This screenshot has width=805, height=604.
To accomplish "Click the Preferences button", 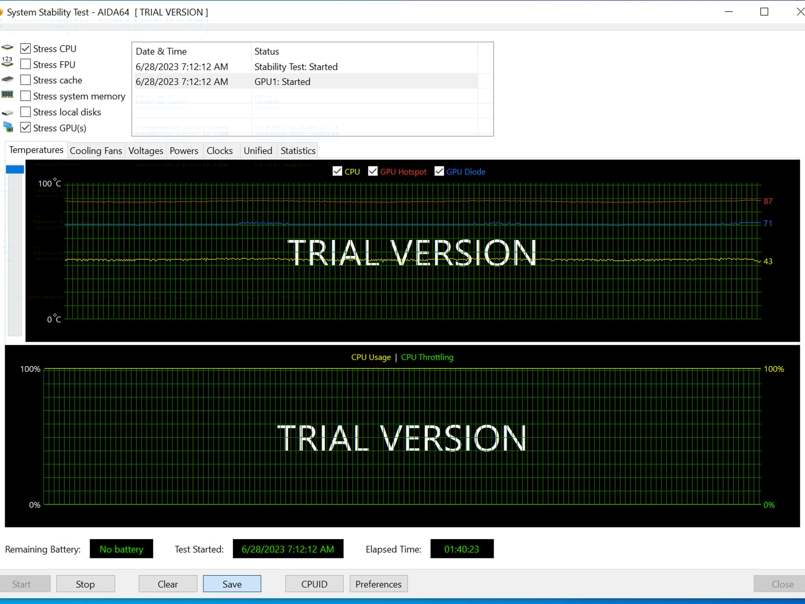I will (x=378, y=584).
